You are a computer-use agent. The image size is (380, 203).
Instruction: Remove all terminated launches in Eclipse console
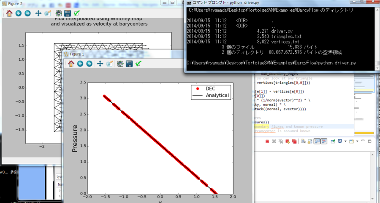[281, 142]
